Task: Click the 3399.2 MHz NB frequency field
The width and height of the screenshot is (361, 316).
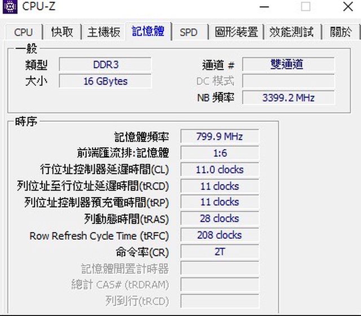Action: point(288,98)
